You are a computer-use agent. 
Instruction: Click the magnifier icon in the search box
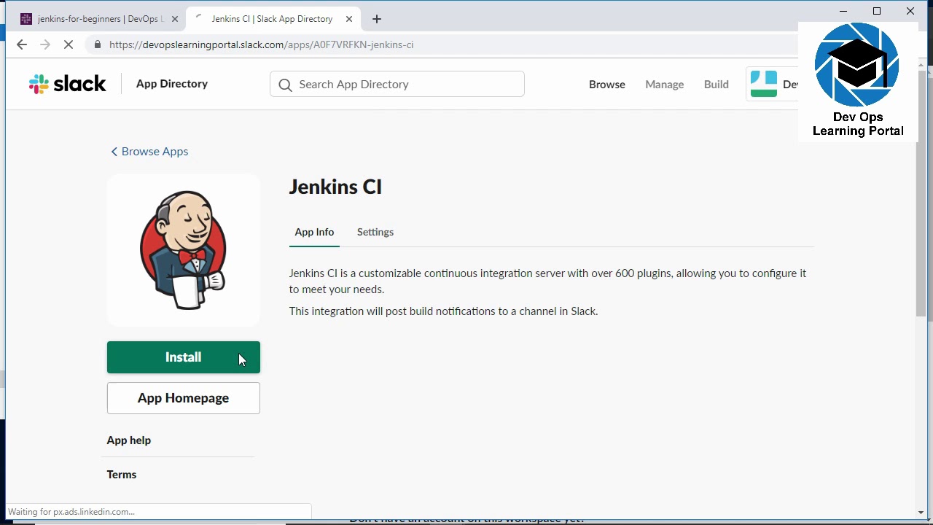[285, 85]
